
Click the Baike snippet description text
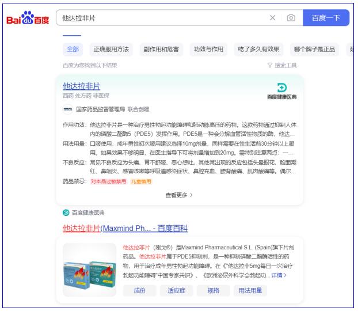(x=209, y=261)
